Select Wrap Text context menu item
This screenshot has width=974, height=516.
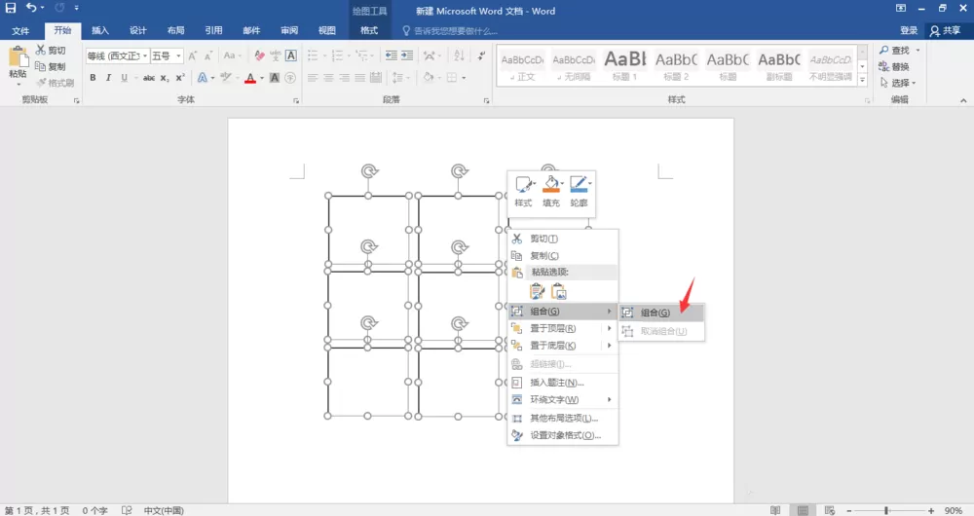[563, 399]
